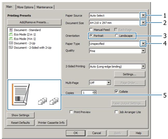Open the Paper Type dropdown arrow
This screenshot has width=168, height=139.
[x=143, y=43]
